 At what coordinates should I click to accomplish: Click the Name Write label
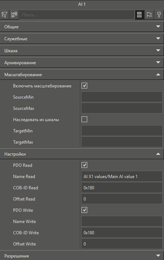tap(25, 221)
